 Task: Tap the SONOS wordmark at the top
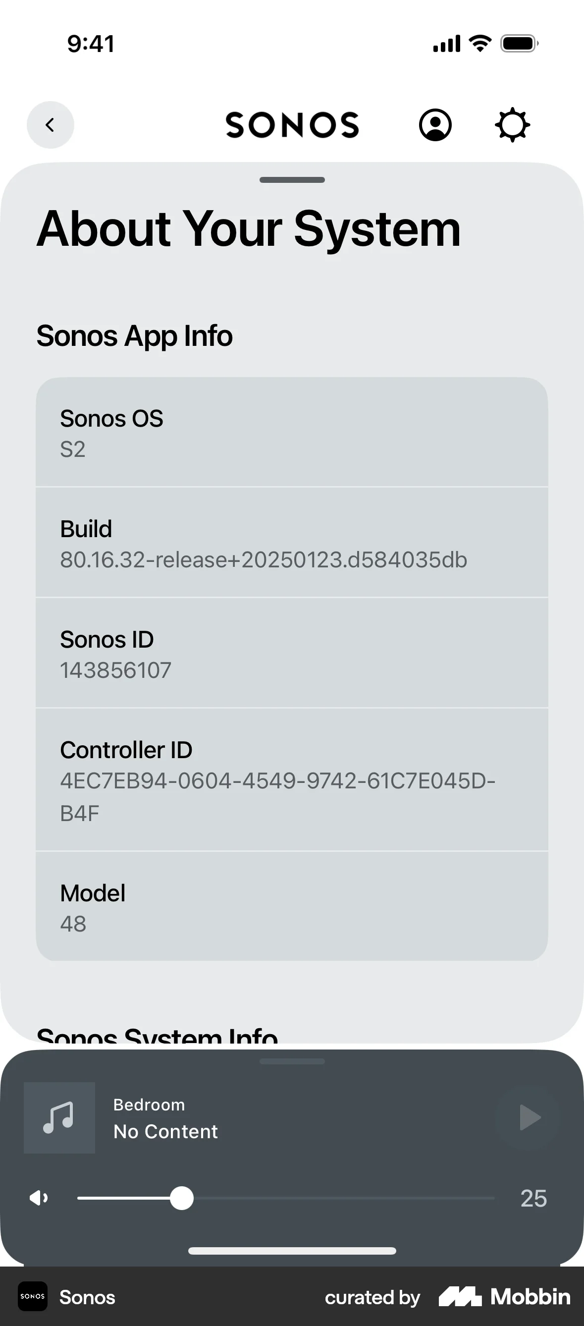click(292, 124)
